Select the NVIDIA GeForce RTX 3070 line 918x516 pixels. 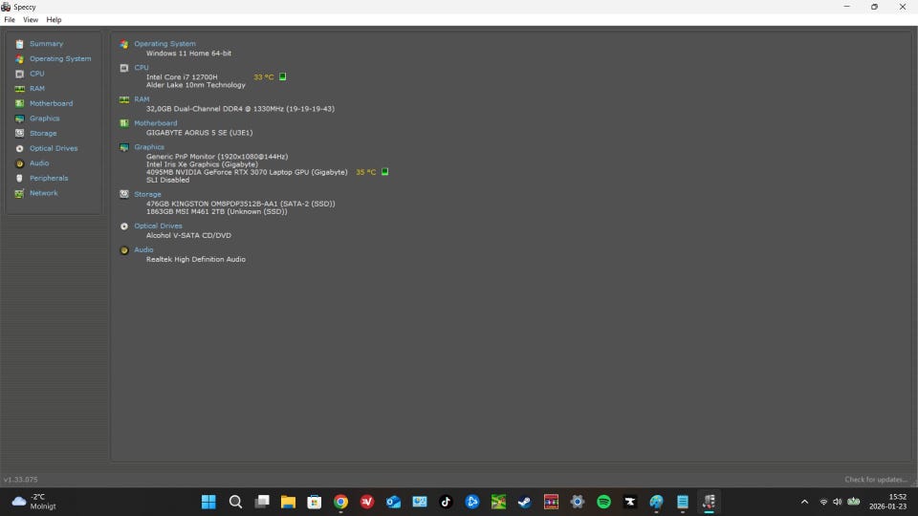pos(247,172)
